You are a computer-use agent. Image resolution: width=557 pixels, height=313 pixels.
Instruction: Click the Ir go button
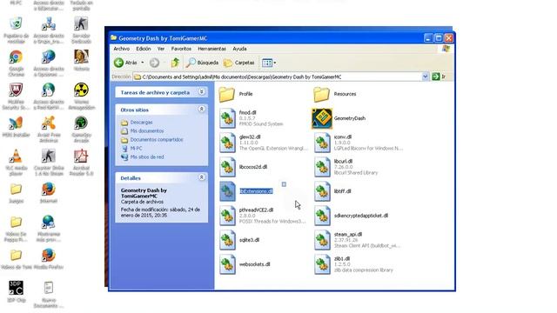click(x=439, y=77)
